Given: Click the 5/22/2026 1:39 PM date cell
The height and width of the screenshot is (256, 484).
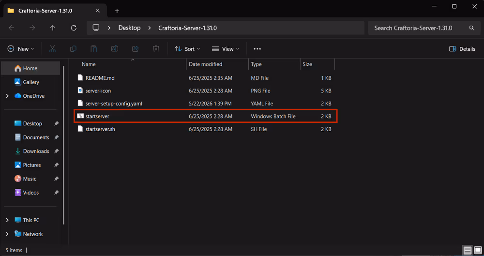Looking at the screenshot, I should coord(210,104).
